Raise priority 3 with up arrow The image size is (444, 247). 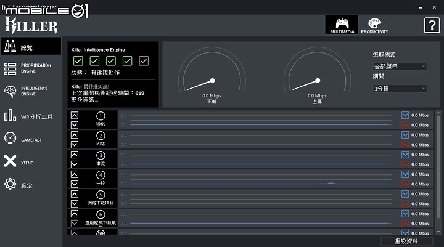click(x=75, y=155)
